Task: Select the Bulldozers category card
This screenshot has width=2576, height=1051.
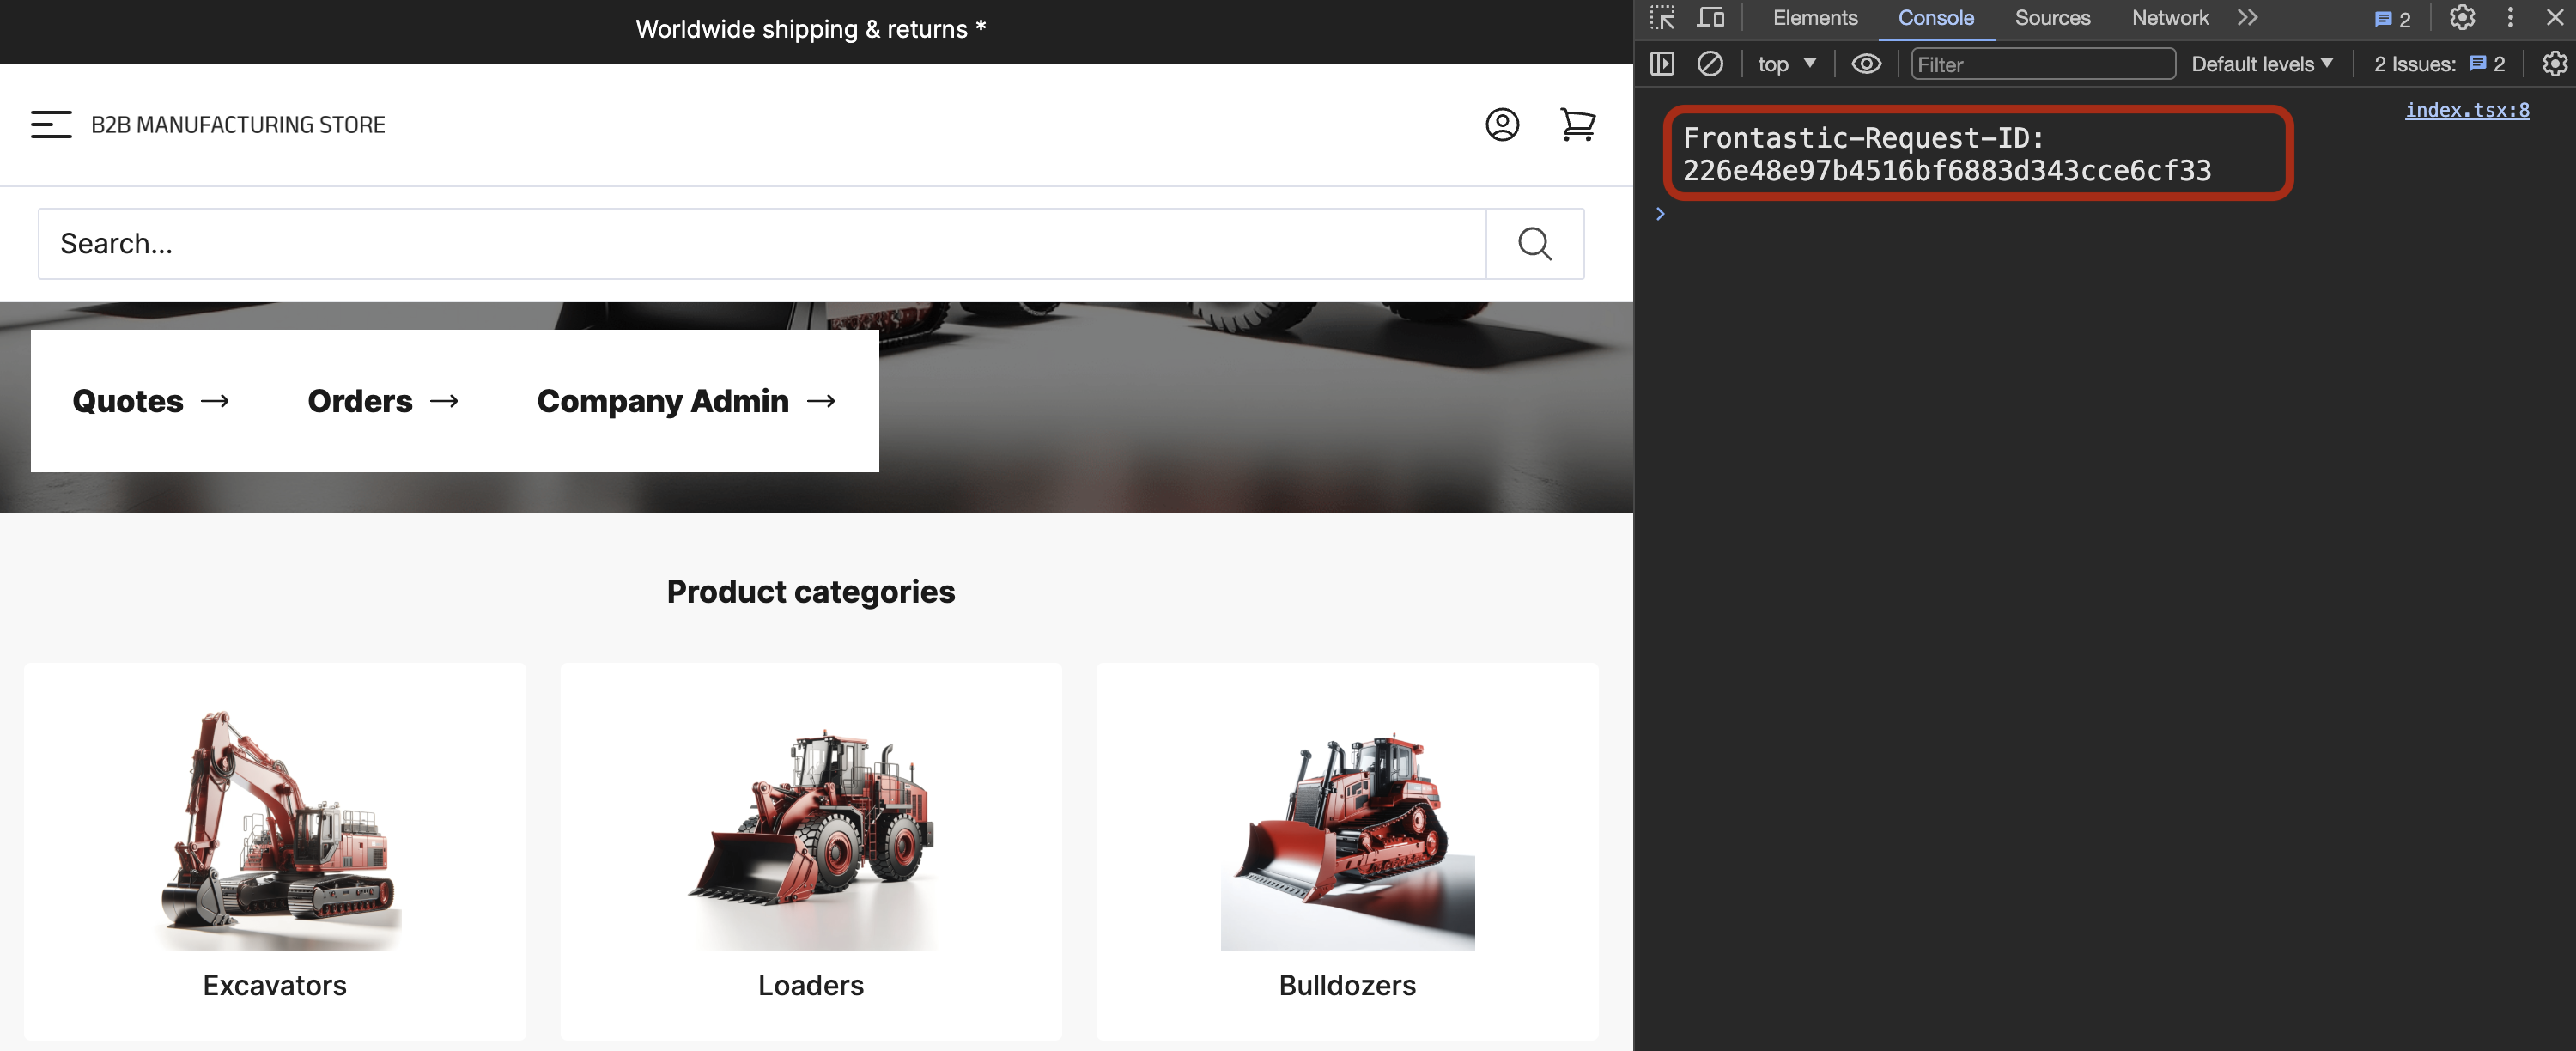Action: (x=1346, y=850)
